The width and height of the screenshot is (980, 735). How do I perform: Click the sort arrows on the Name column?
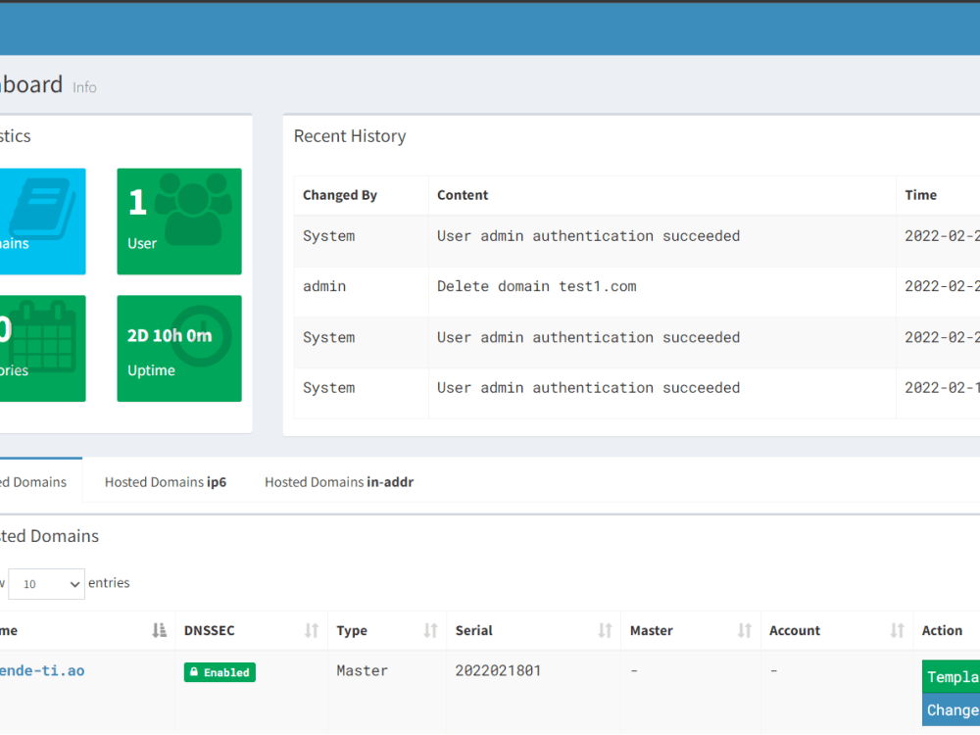[x=158, y=630]
